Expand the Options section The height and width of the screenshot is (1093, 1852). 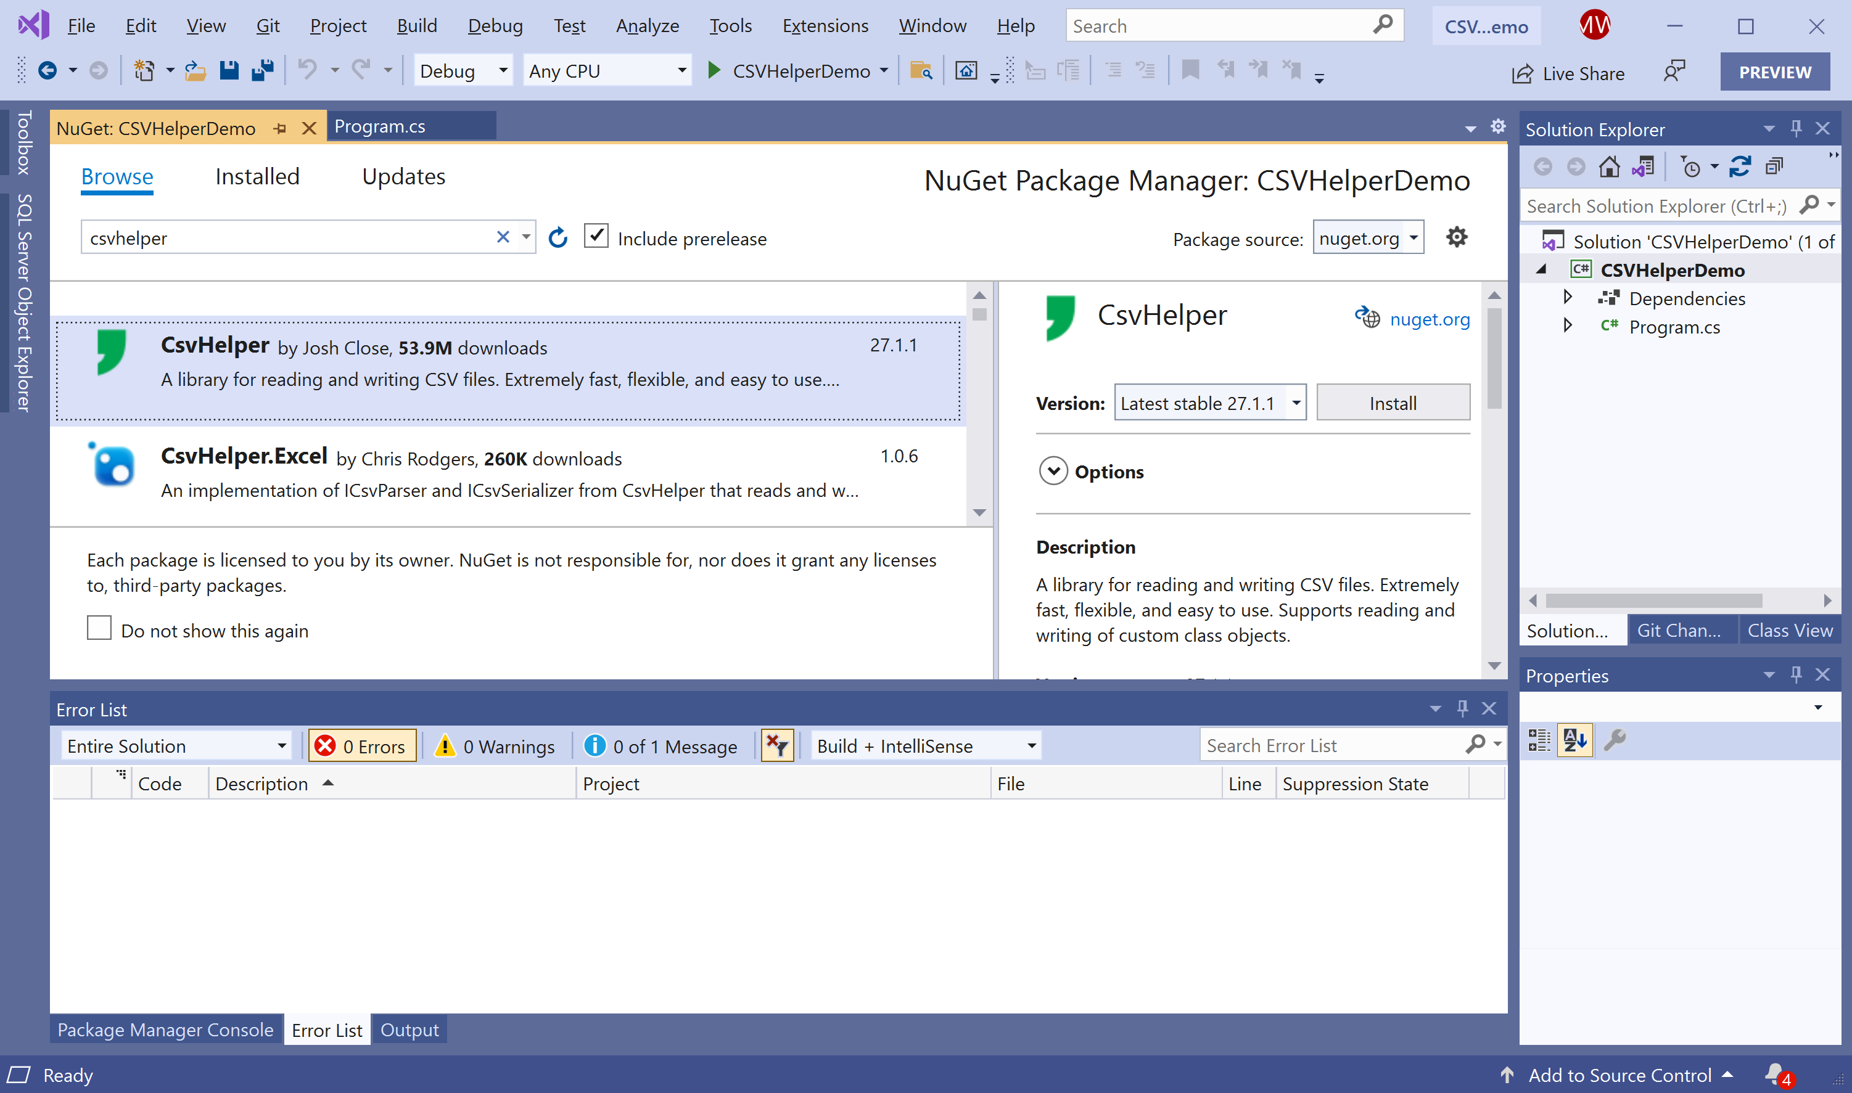[1053, 472]
